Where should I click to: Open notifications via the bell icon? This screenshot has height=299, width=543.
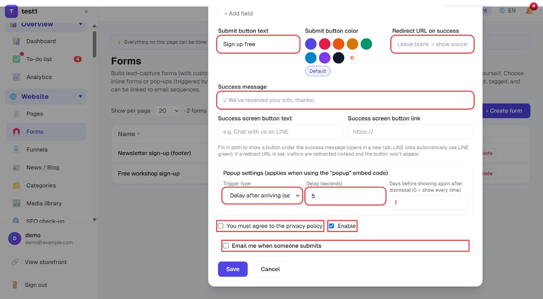tap(529, 10)
